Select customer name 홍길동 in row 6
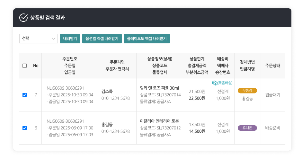Image resolution: width=302 pixels, height=159 pixels. pyautogui.click(x=107, y=124)
